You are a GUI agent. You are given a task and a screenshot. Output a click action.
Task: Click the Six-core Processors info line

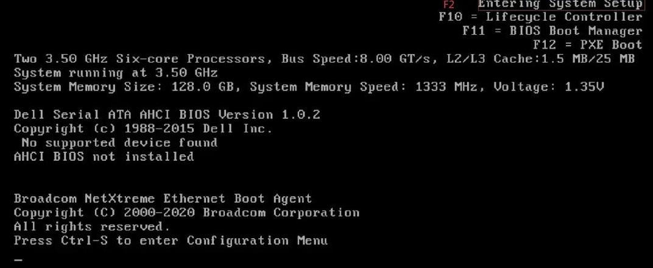pyautogui.click(x=324, y=59)
